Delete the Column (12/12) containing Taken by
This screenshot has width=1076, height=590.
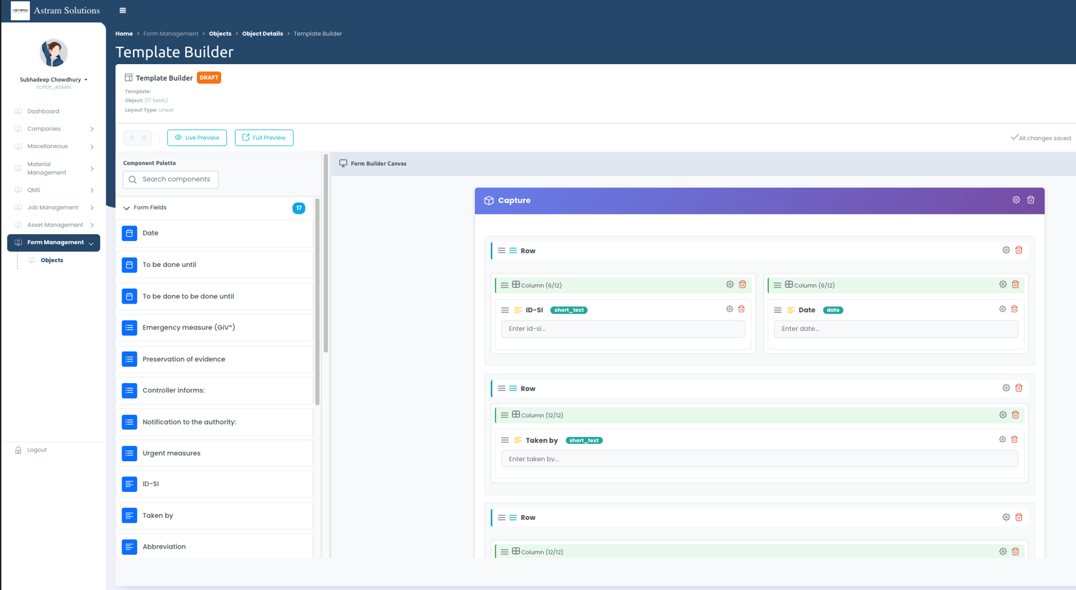pyautogui.click(x=1015, y=415)
